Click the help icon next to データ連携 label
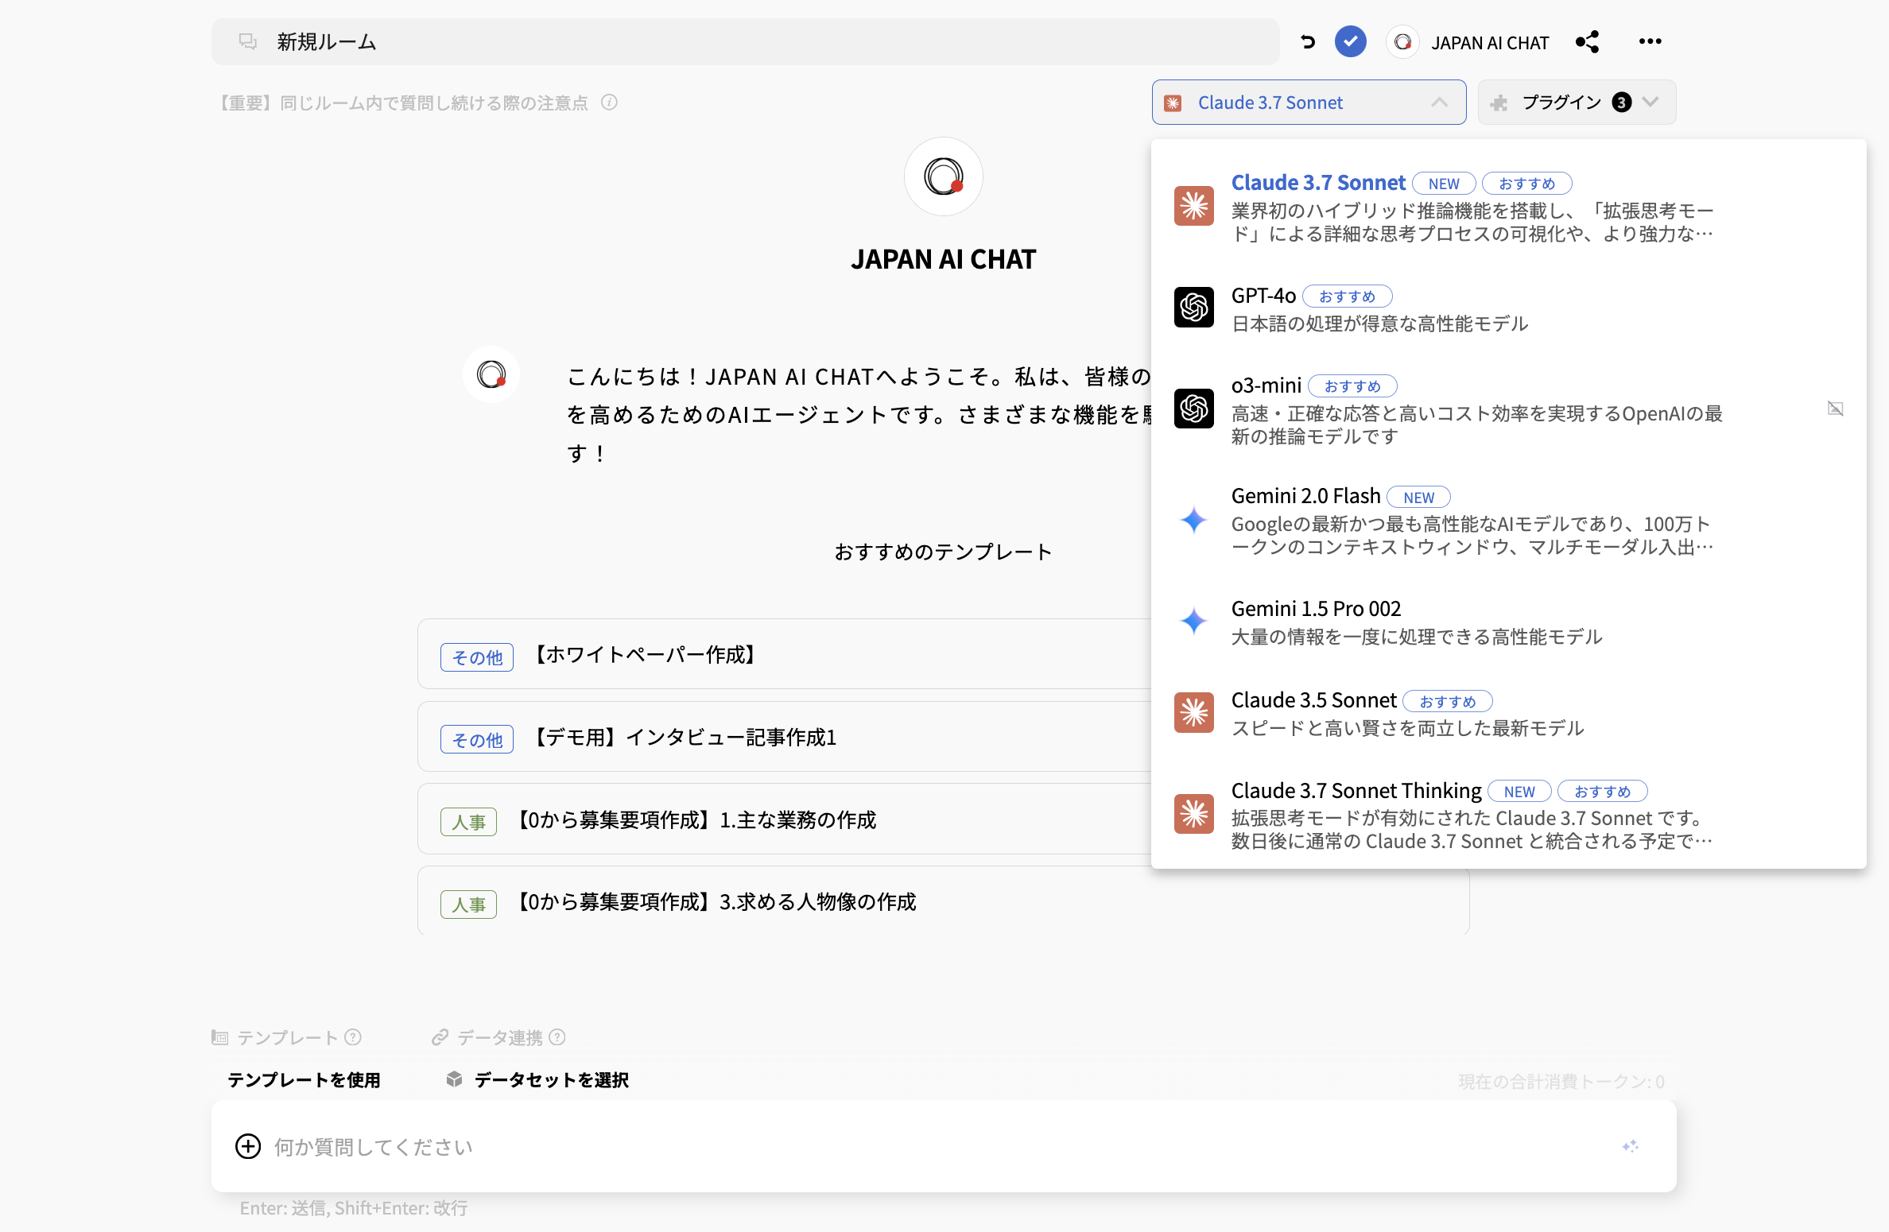1889x1232 pixels. click(x=558, y=1037)
